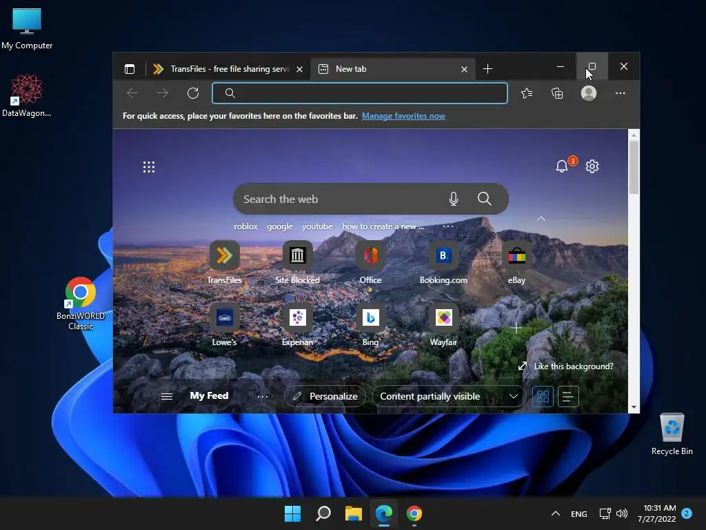Select the New tab tab
Viewport: 706px width, 530px height.
tap(393, 69)
